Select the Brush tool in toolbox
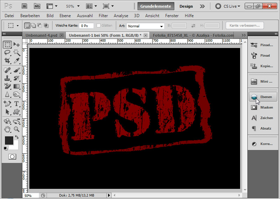Image resolution: width=280 pixels, height=199 pixels. [16, 70]
